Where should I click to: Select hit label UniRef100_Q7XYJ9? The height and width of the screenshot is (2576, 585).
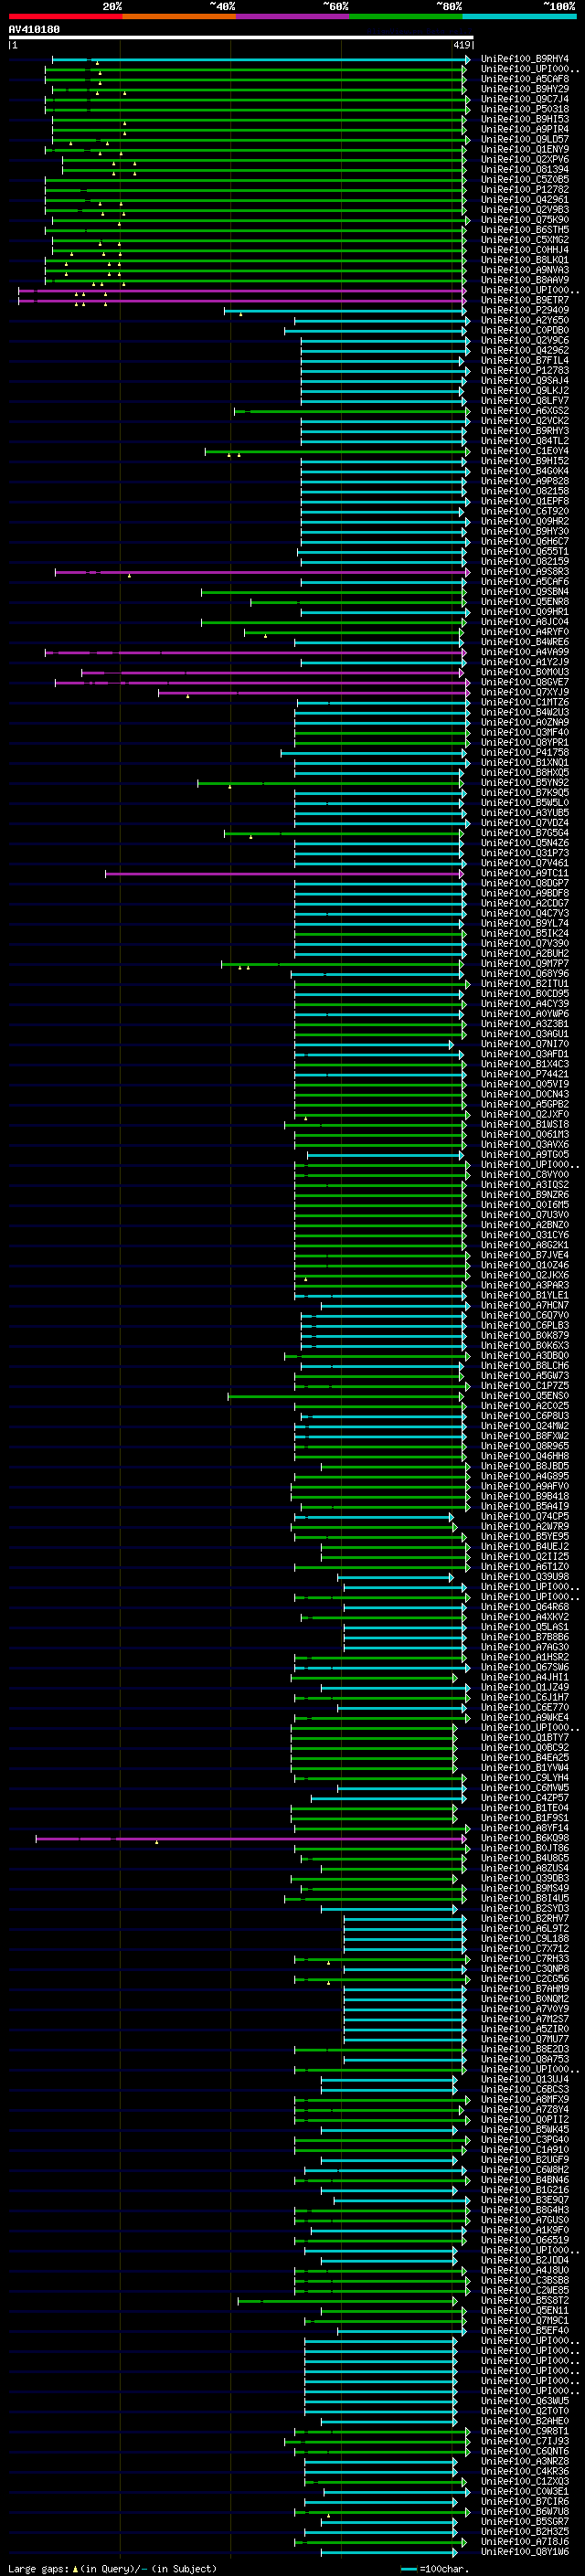(x=525, y=692)
